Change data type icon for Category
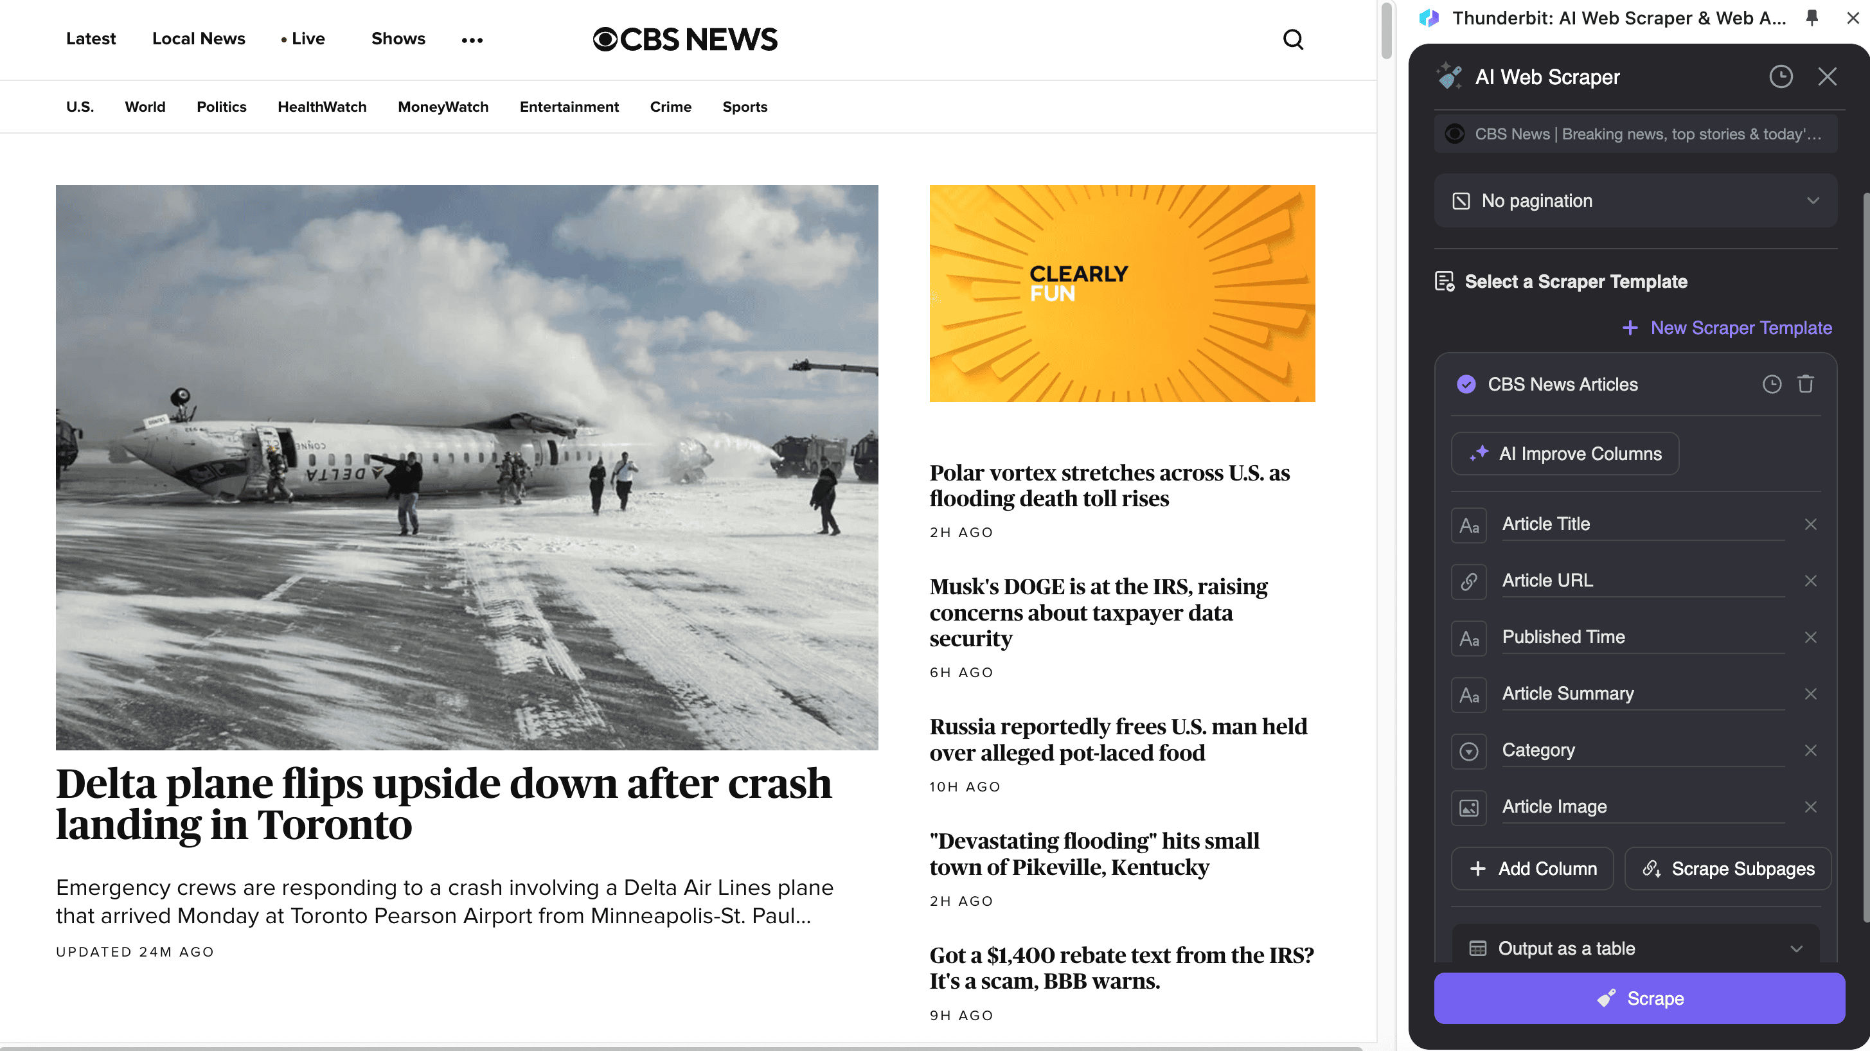1870x1051 pixels. point(1468,751)
